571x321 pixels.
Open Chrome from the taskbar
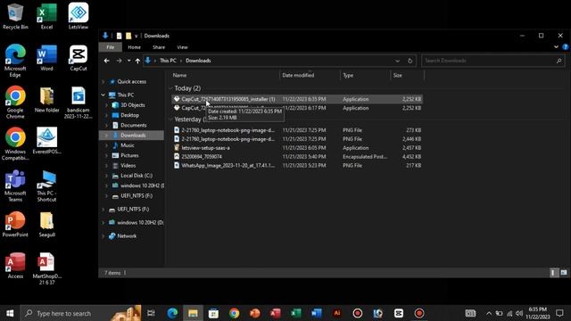click(234, 313)
